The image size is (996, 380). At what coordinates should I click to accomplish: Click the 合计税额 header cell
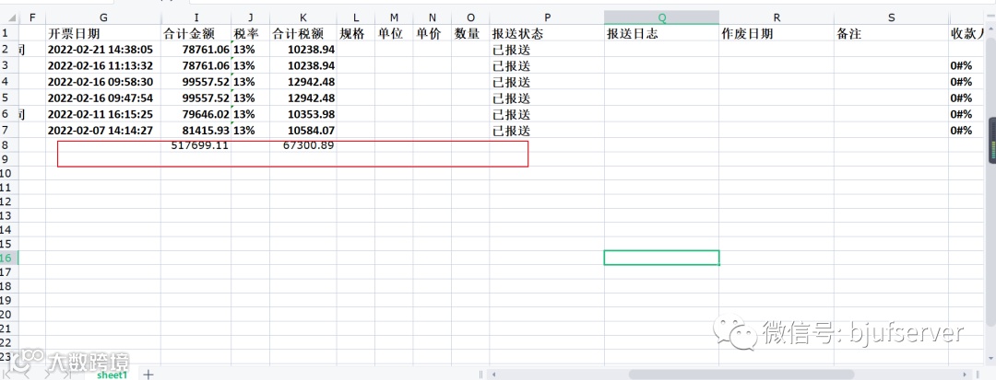tap(303, 33)
